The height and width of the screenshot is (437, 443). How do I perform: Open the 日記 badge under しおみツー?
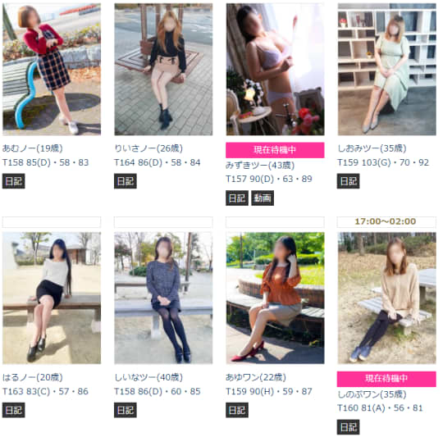click(x=349, y=181)
